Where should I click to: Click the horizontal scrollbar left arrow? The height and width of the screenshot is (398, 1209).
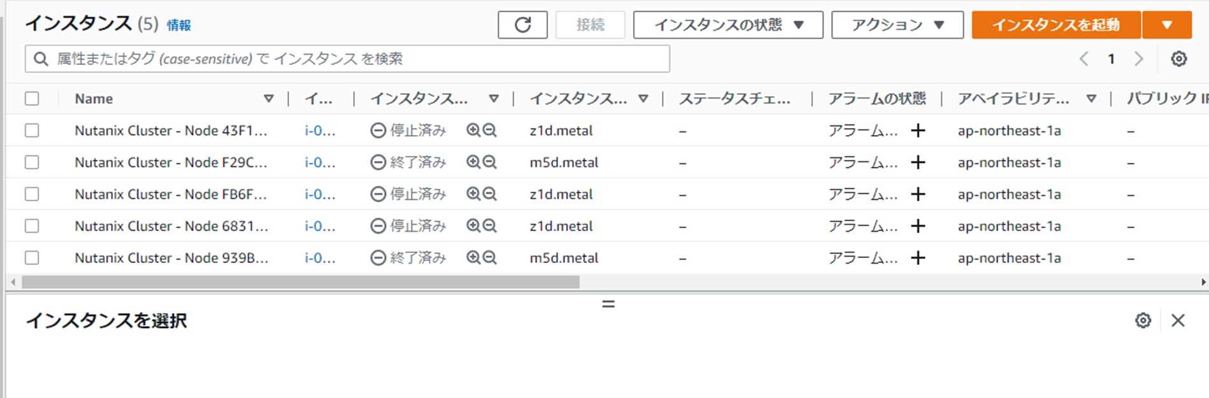(x=13, y=281)
